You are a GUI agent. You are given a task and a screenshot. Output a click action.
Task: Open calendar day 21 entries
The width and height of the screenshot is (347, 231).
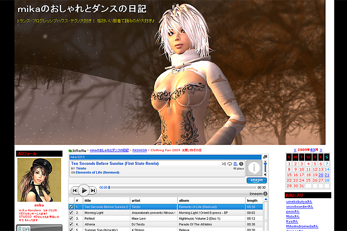(327, 175)
